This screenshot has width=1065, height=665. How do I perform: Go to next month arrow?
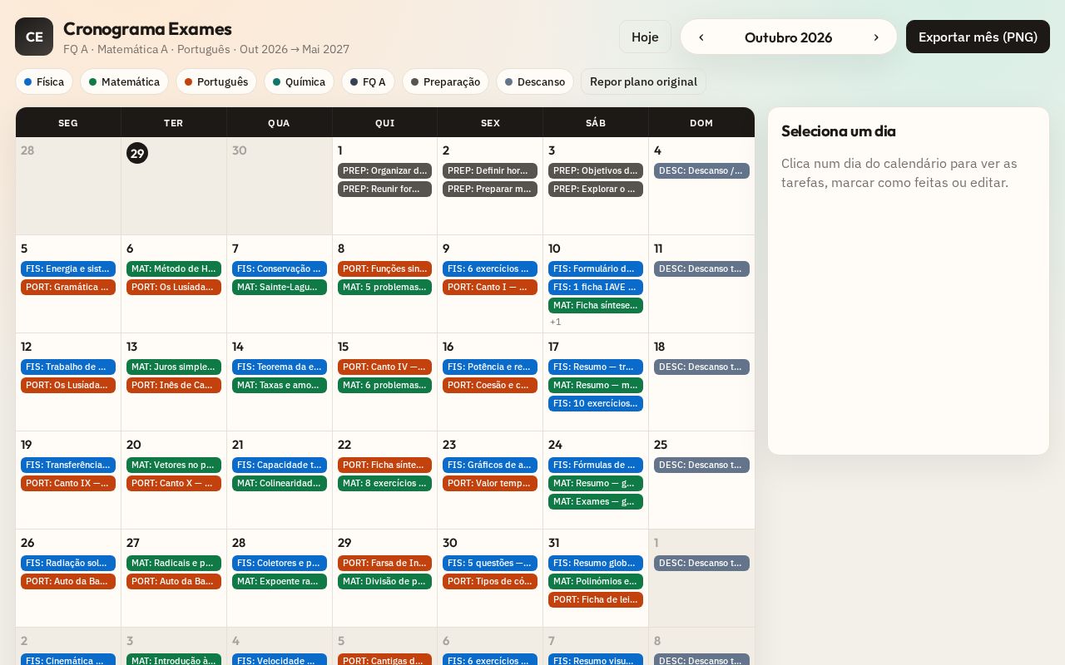(x=876, y=37)
